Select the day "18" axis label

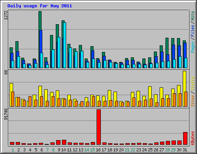point(110,150)
